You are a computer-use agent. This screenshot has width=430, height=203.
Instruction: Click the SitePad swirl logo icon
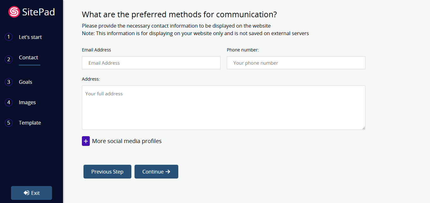14,12
